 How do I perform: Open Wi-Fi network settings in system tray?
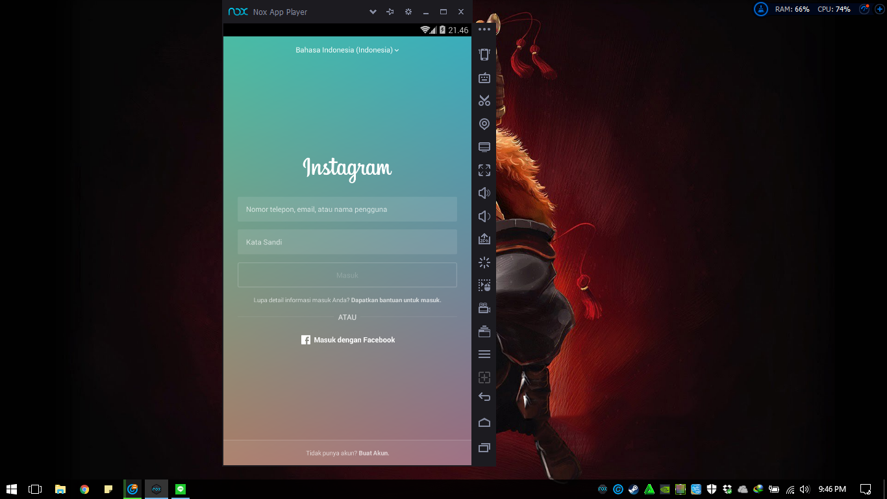pyautogui.click(x=790, y=489)
